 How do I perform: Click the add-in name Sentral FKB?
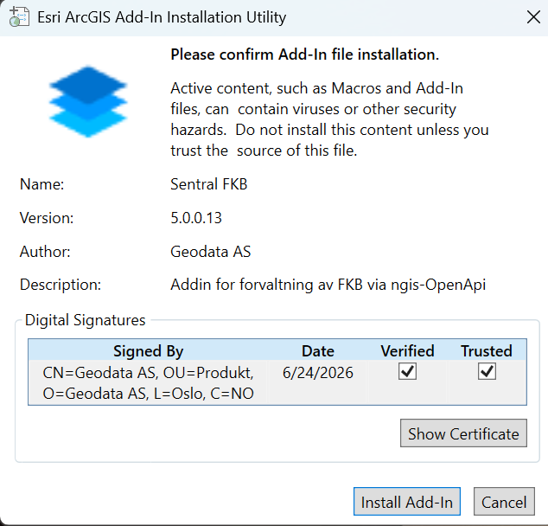(x=209, y=184)
